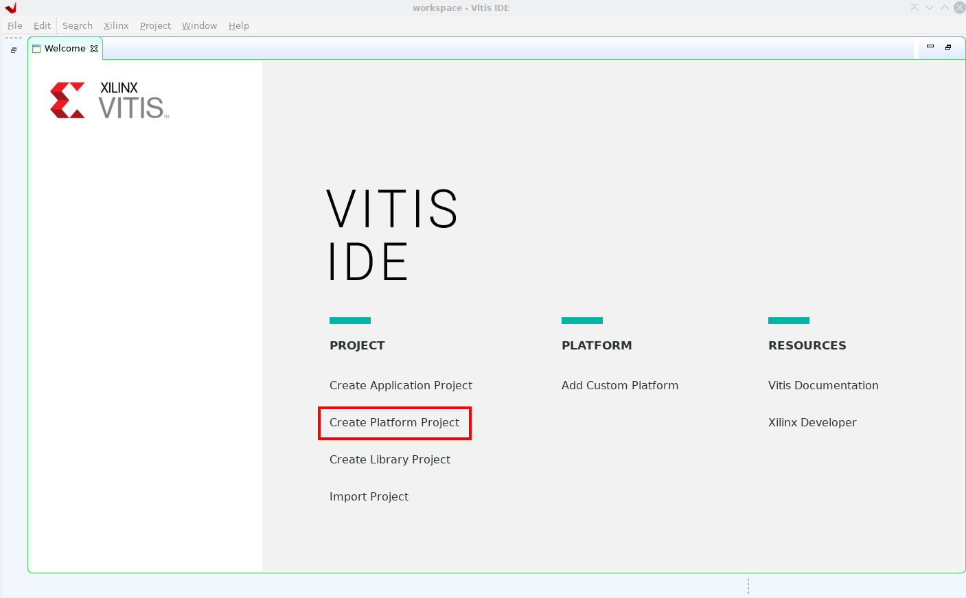Click Create Library Project link

coord(390,459)
